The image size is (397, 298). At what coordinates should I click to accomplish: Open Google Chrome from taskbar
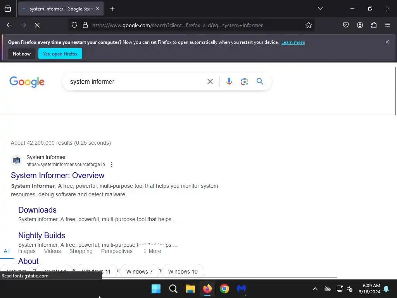point(224,289)
